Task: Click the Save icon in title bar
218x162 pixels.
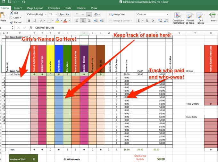Action: 10,2
